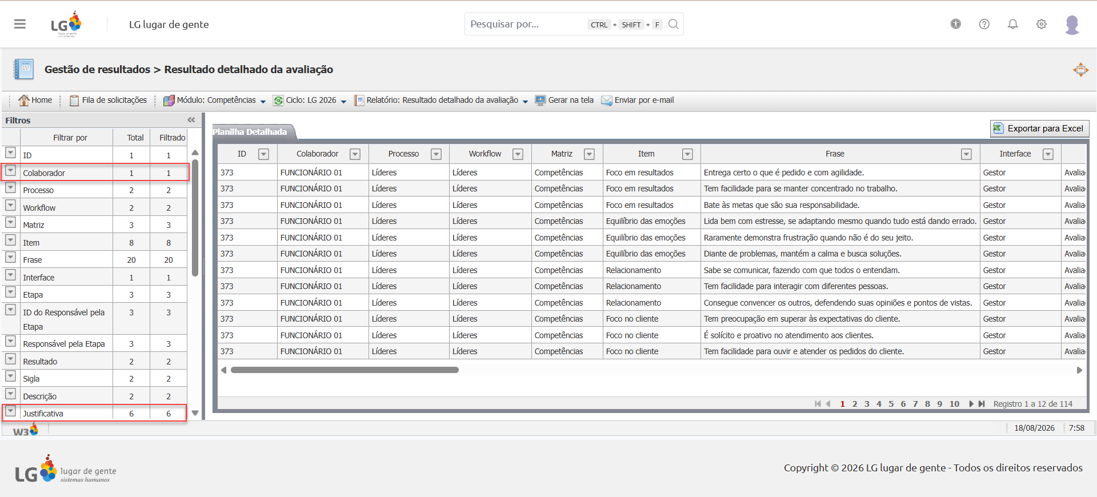
Task: Click the Enviar por e-mail envelope icon
Action: [607, 101]
